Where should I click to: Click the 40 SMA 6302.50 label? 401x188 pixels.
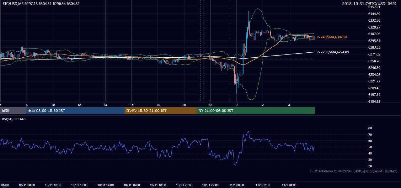click(332, 37)
